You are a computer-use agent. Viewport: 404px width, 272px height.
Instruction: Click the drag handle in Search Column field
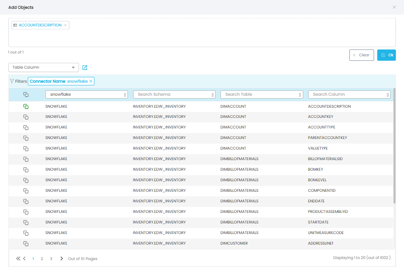[x=387, y=95]
